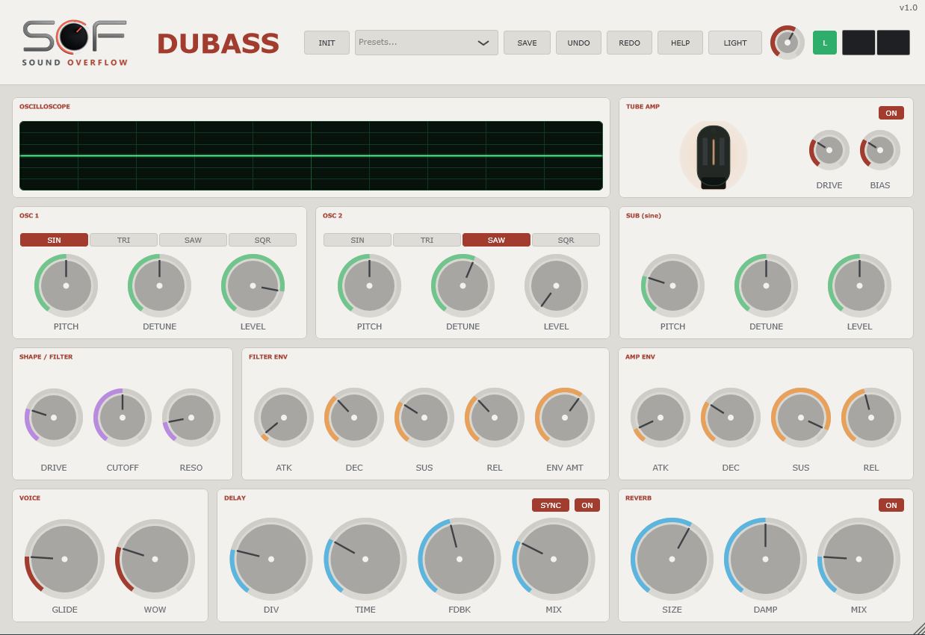
Task: Click the SUB LEVEL knob
Action: tap(859, 285)
